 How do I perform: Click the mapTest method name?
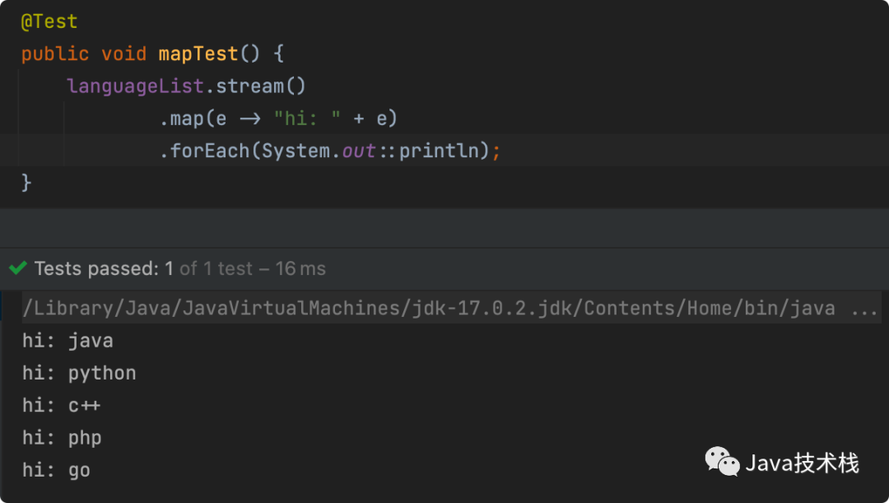(198, 54)
